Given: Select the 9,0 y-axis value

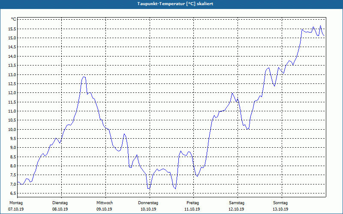Looking at the screenshot, I should coord(13,148).
